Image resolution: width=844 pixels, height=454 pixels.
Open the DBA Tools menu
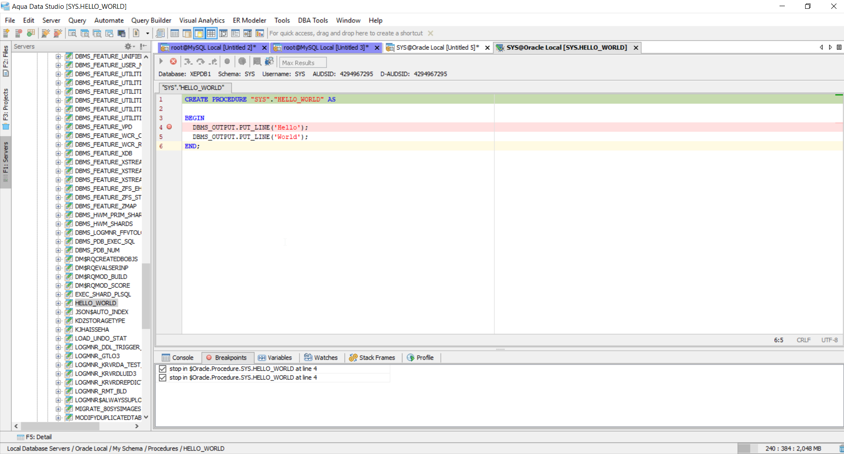pyautogui.click(x=313, y=20)
